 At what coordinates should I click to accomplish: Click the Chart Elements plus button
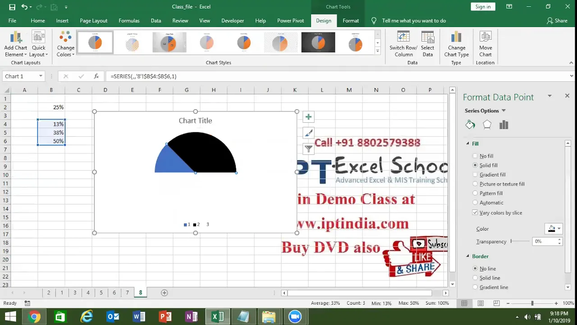point(308,117)
